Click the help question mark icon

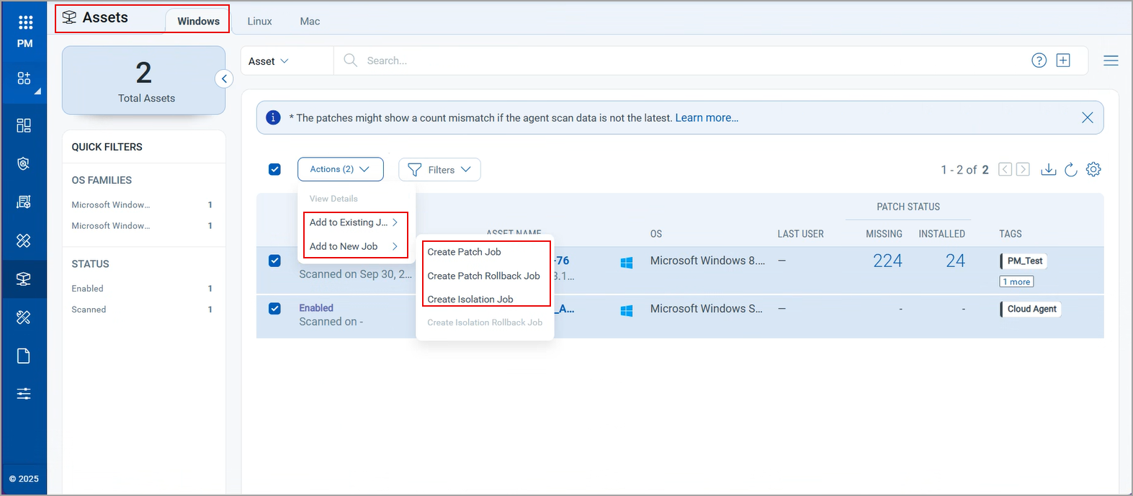tap(1039, 60)
